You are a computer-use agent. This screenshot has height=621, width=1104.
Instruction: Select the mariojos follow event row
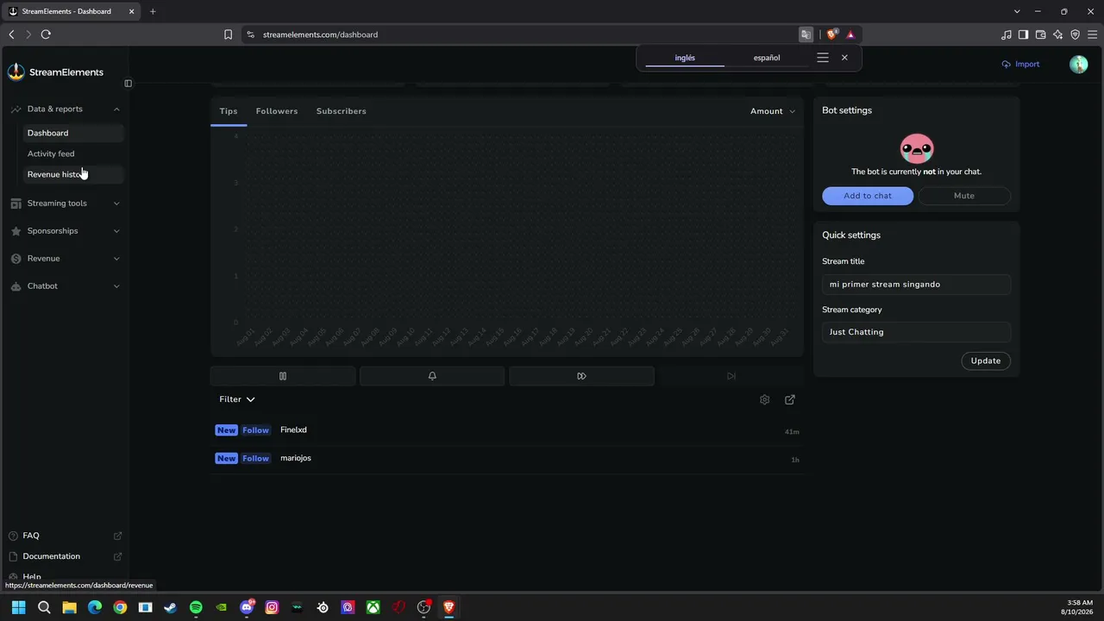507,459
